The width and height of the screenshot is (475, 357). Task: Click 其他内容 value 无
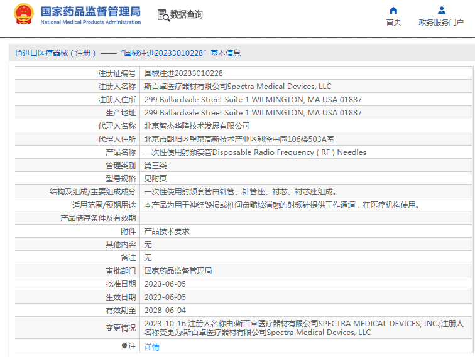pyautogui.click(x=148, y=245)
